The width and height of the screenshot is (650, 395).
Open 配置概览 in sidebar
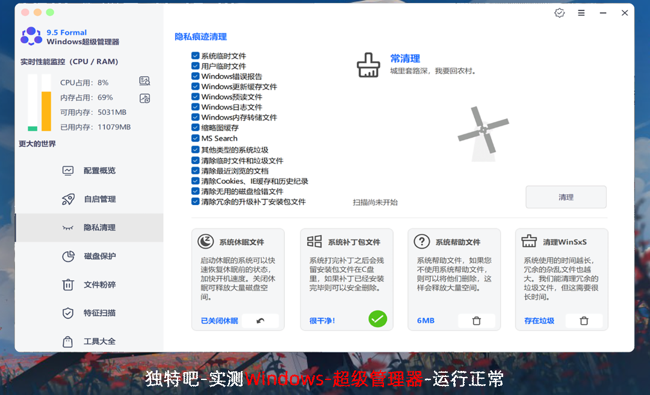(x=99, y=171)
